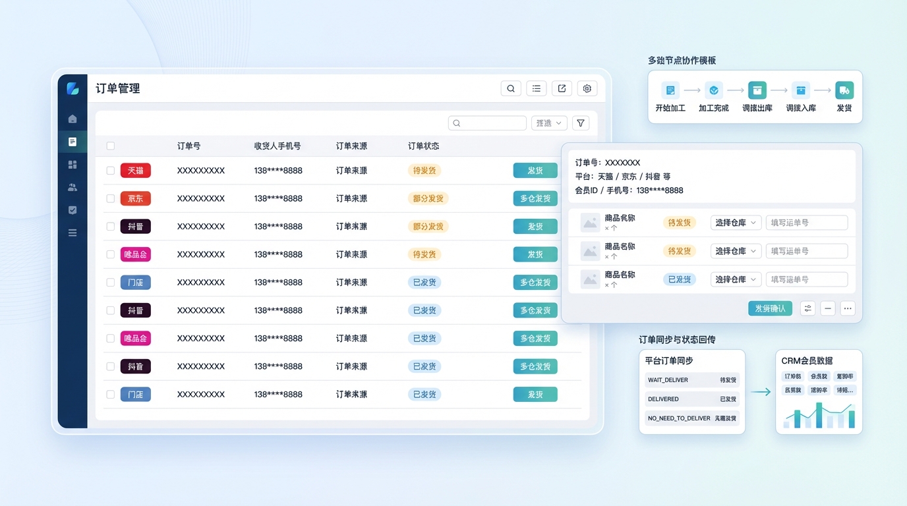This screenshot has height=506, width=907.
Task: Toggle the select-all checkbox in table header
Action: point(111,146)
